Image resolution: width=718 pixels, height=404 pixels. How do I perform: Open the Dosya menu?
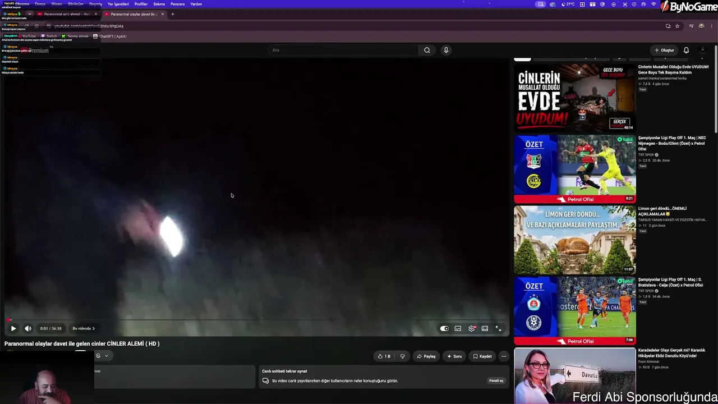40,4
